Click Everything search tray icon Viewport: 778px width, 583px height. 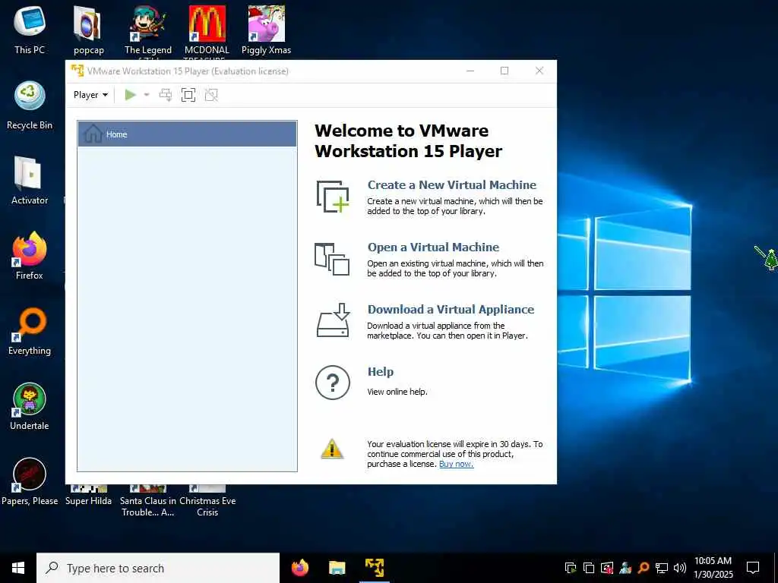644,568
